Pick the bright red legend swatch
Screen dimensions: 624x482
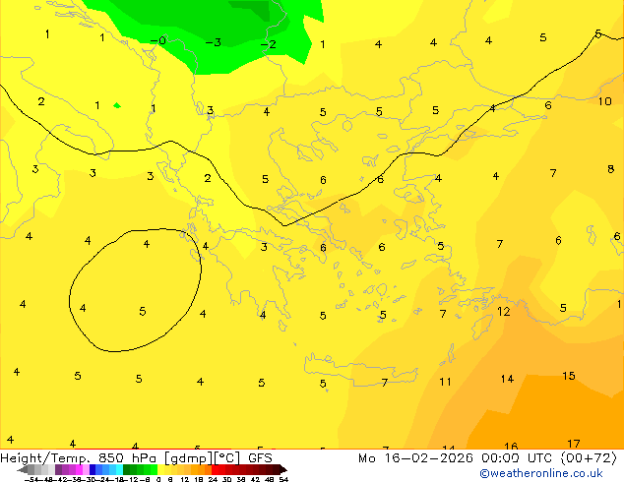[215, 470]
